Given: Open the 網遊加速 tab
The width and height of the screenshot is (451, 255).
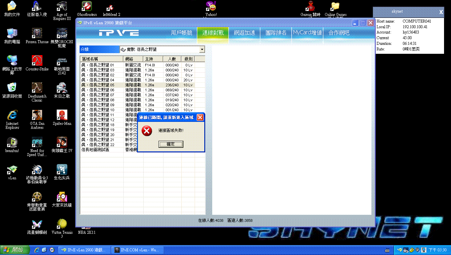Looking at the screenshot, I should (244, 33).
